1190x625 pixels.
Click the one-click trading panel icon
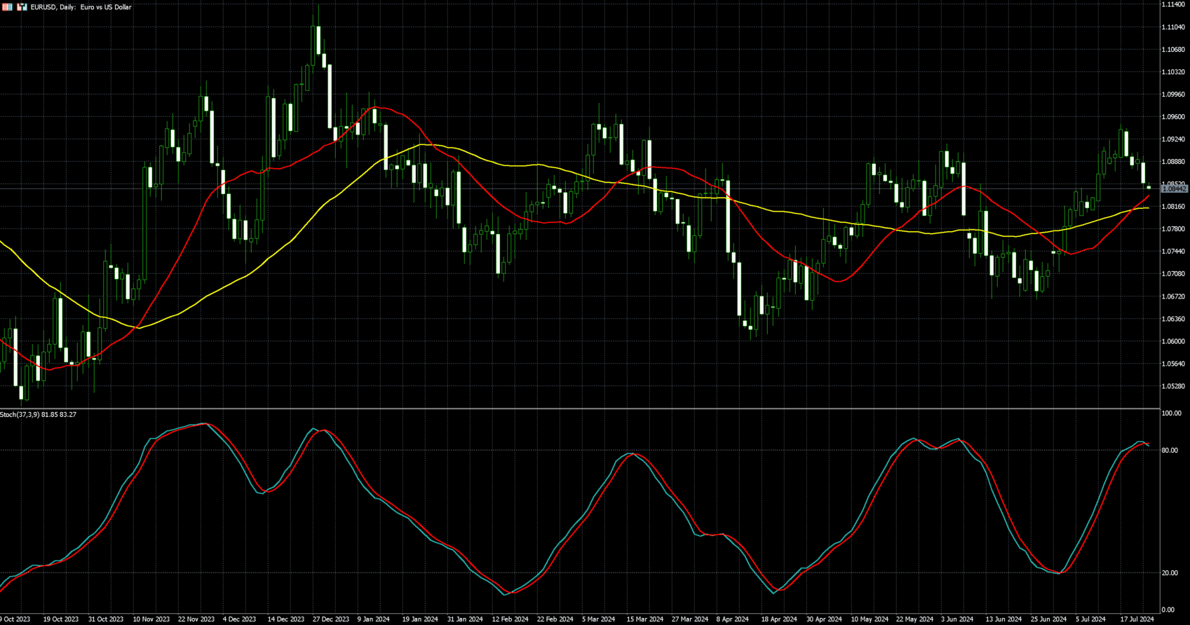tap(22, 7)
